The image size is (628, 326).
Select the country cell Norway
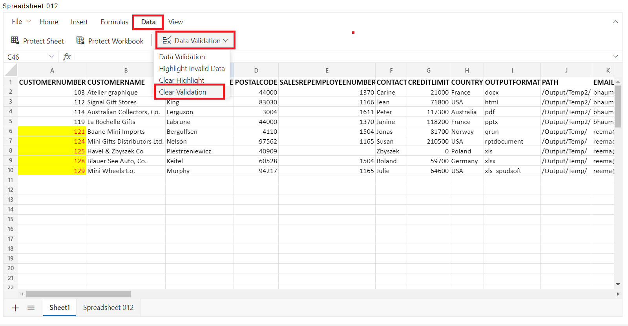tap(467, 131)
